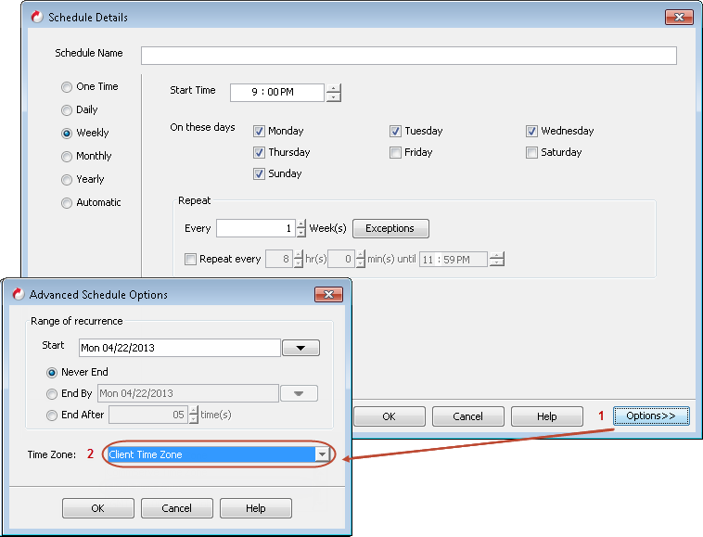
Task: Adjust the Every Week(s) spinner
Action: [300, 228]
